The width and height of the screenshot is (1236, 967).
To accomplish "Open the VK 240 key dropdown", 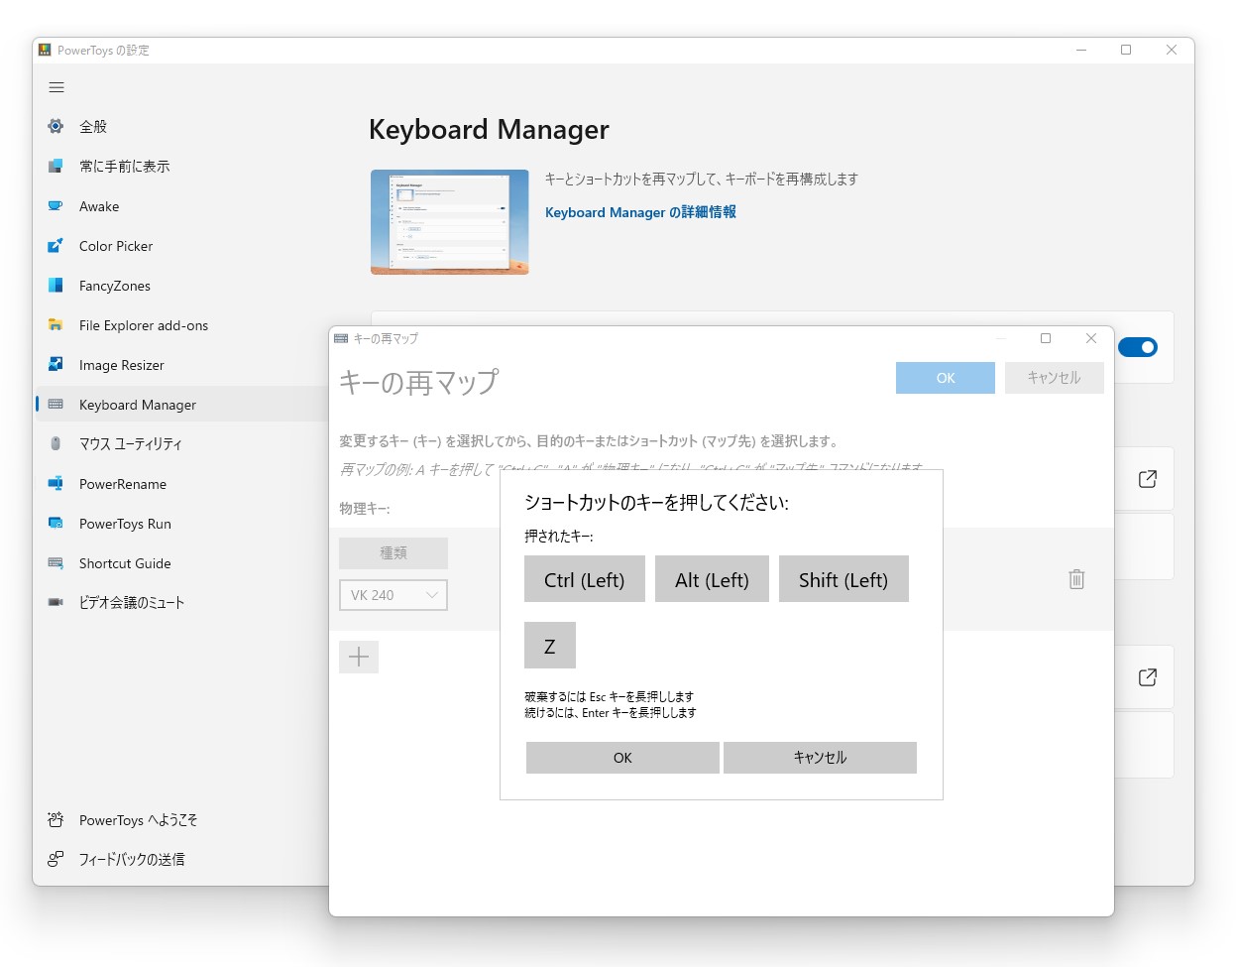I will [x=393, y=595].
